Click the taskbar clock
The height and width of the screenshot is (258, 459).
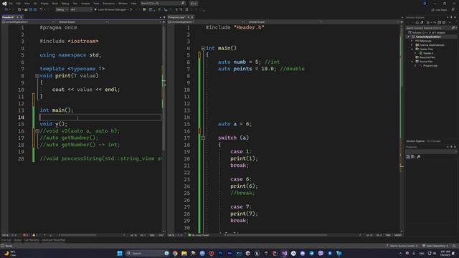[445, 253]
